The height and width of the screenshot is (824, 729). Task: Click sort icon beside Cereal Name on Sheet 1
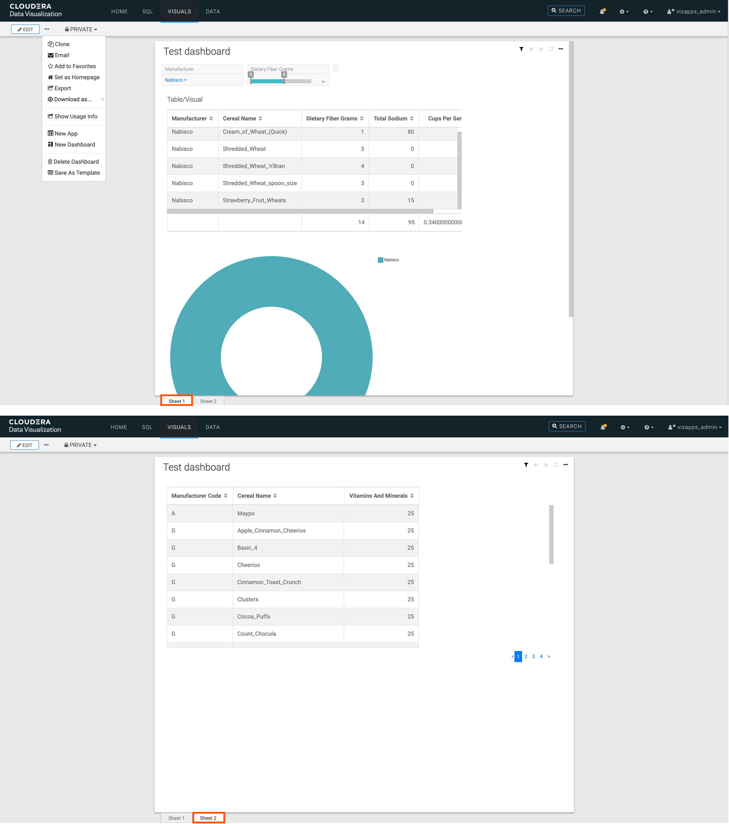260,119
